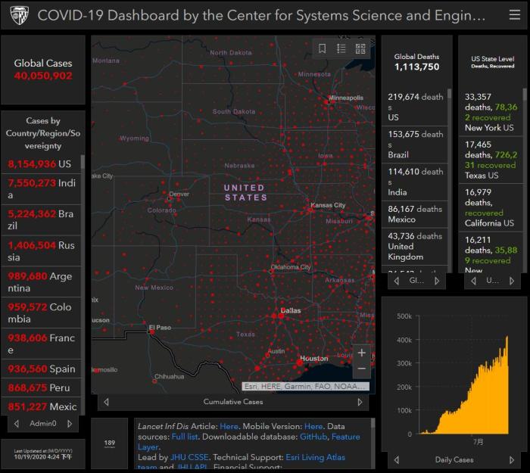This screenshot has width=530, height=473.
Task: Show next Global Deaths panel tab
Action: click(x=436, y=280)
